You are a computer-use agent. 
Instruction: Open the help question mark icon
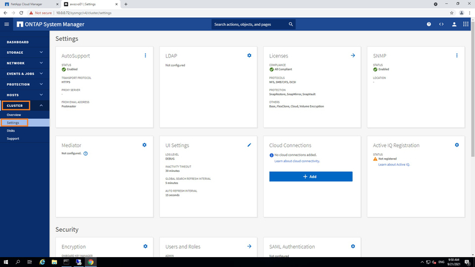click(x=429, y=24)
